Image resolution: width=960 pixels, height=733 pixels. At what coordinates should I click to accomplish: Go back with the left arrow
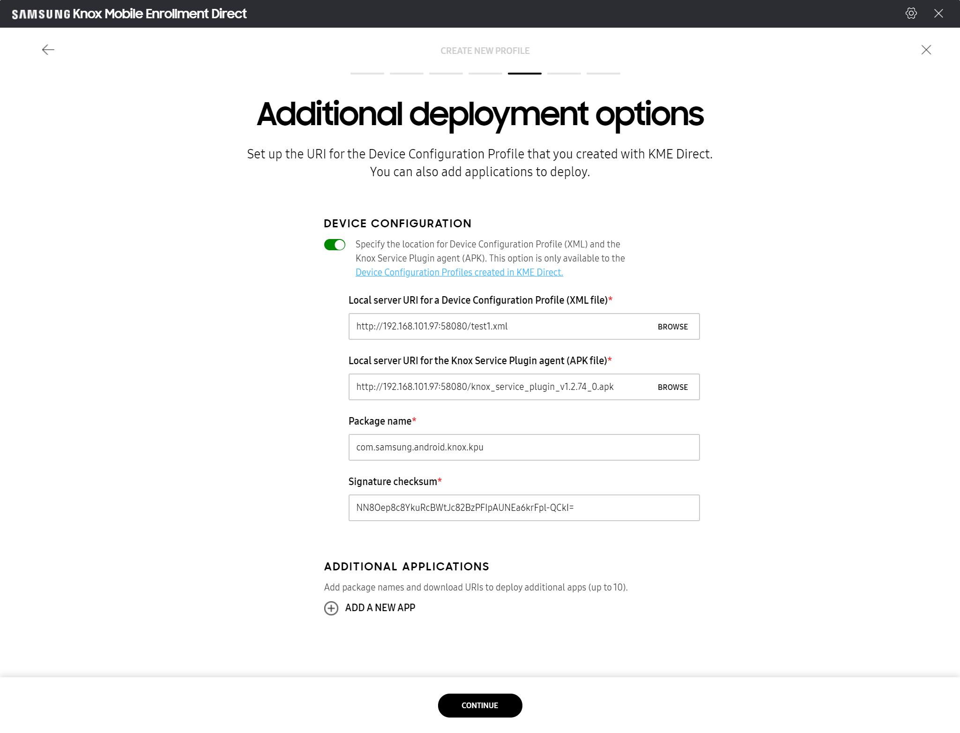[48, 50]
